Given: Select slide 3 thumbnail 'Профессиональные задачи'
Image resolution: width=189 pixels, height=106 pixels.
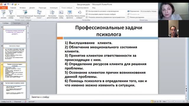Looking at the screenshot, I should (14, 72).
